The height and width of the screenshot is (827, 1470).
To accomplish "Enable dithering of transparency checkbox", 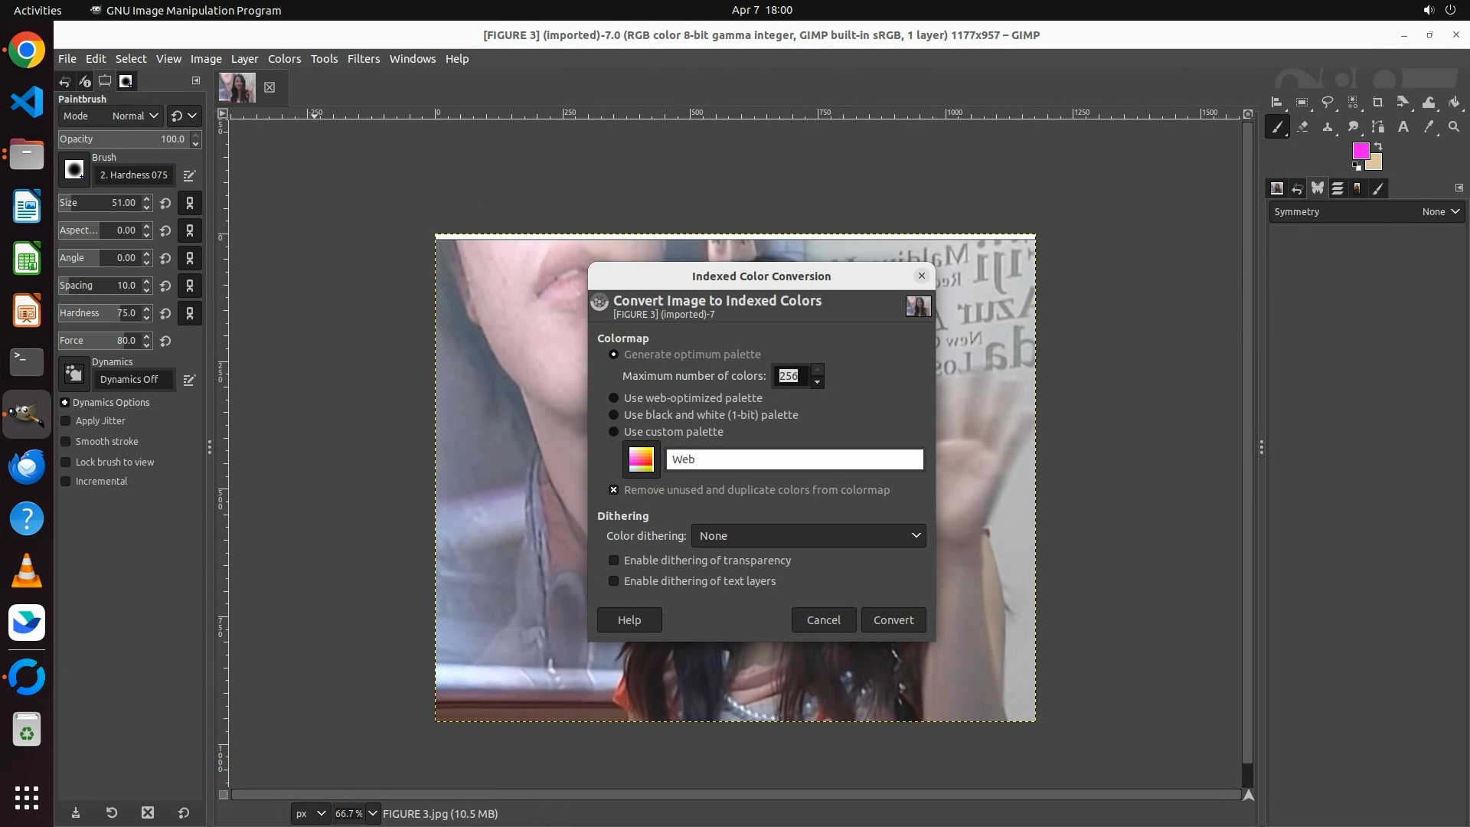I will (613, 561).
